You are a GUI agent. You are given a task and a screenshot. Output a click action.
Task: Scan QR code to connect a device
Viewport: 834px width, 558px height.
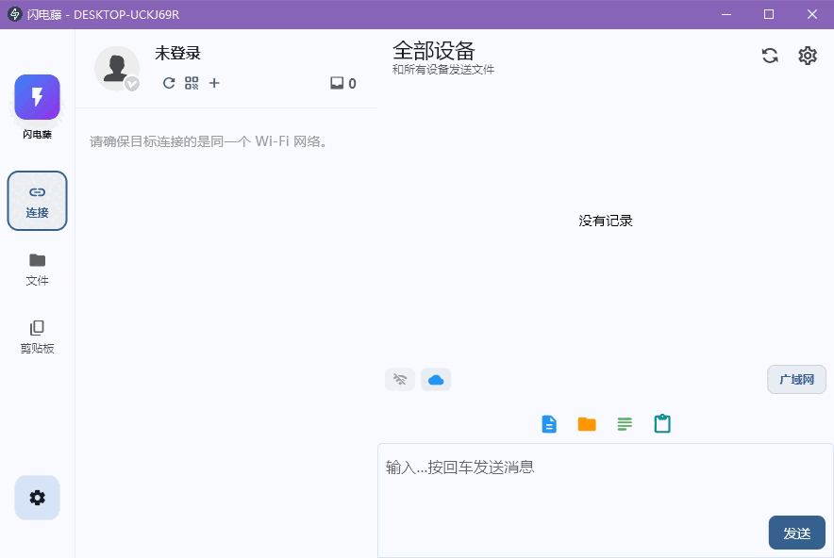coord(191,83)
